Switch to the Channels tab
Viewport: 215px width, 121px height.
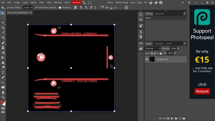point(159,43)
